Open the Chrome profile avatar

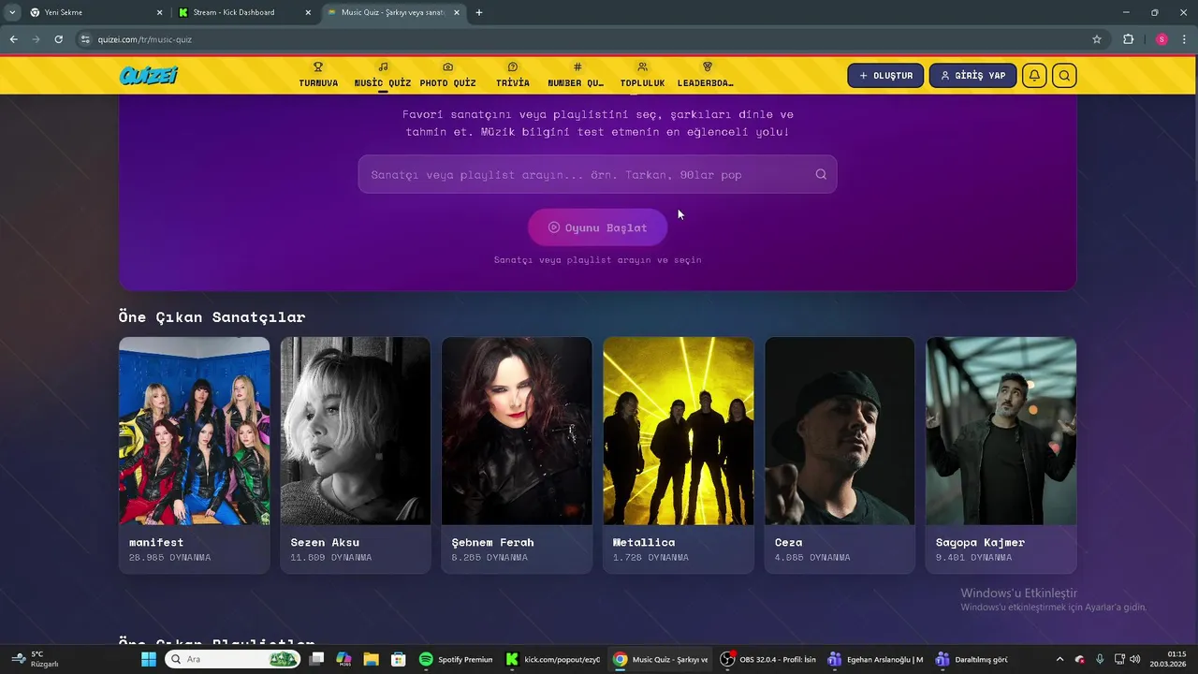[x=1161, y=39]
